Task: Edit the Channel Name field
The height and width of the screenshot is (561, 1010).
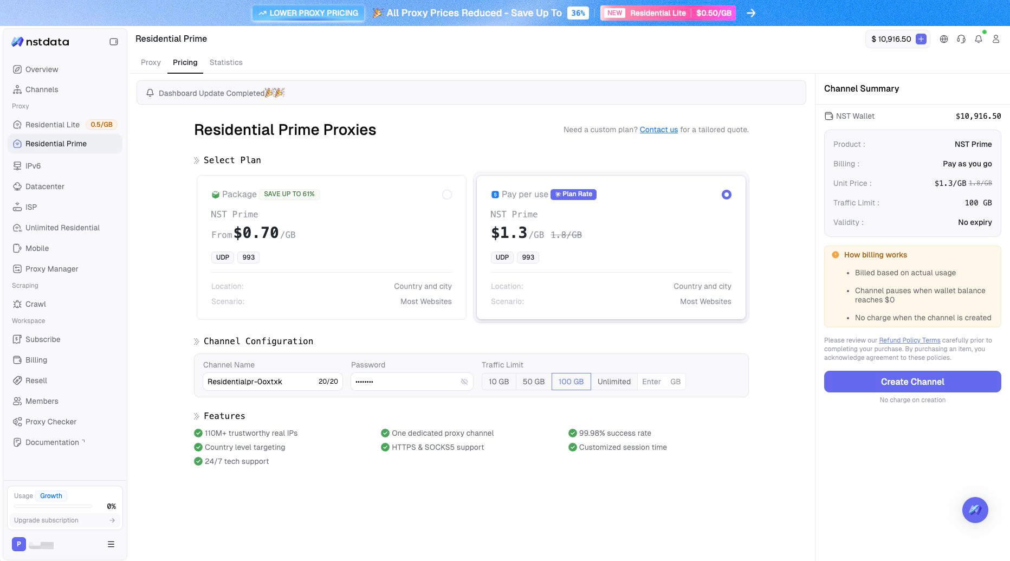Action: (x=273, y=382)
